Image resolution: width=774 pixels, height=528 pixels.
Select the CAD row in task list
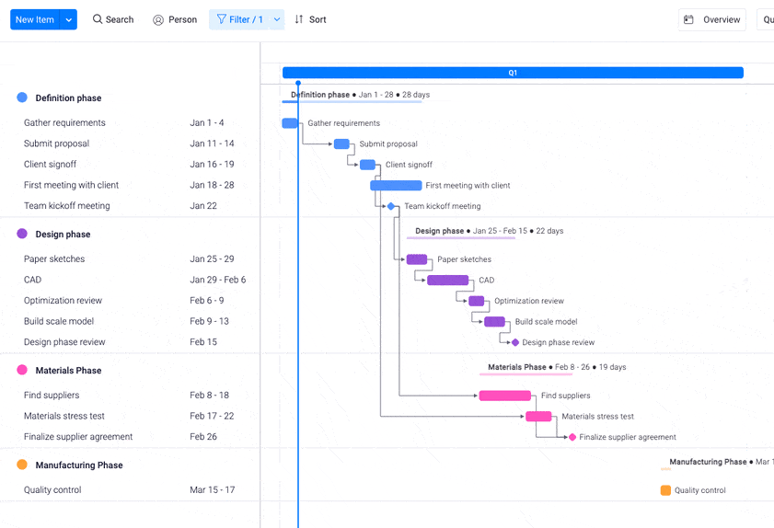[x=130, y=280]
